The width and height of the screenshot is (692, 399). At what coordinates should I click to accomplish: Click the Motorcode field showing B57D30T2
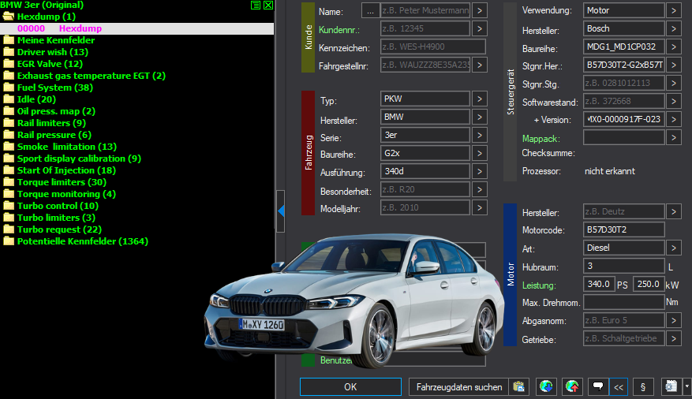pos(624,229)
